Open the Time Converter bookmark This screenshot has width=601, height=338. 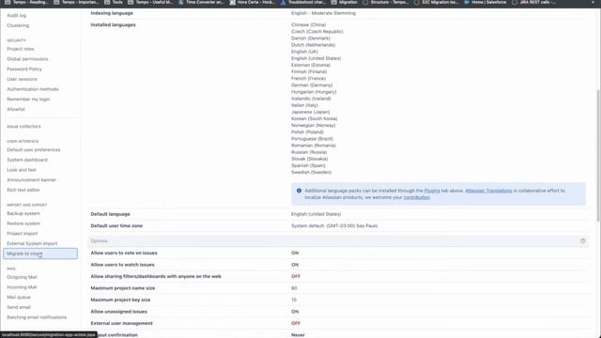click(201, 2)
